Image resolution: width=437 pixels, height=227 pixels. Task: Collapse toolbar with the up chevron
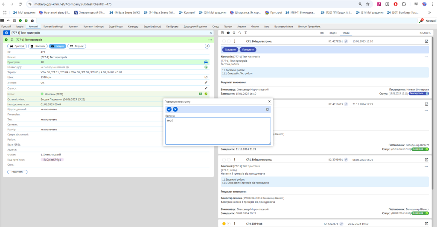coord(9,20)
